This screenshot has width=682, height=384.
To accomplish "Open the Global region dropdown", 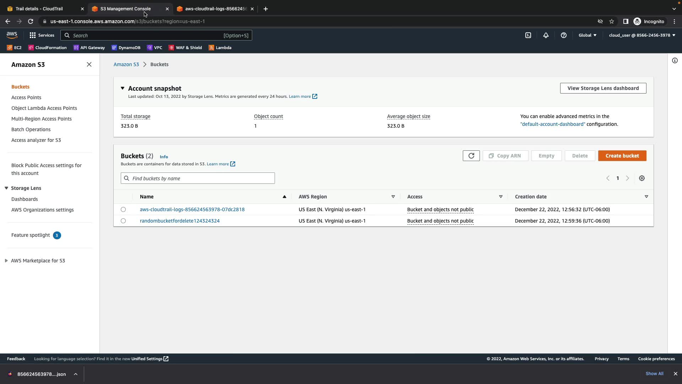I will [x=588, y=35].
